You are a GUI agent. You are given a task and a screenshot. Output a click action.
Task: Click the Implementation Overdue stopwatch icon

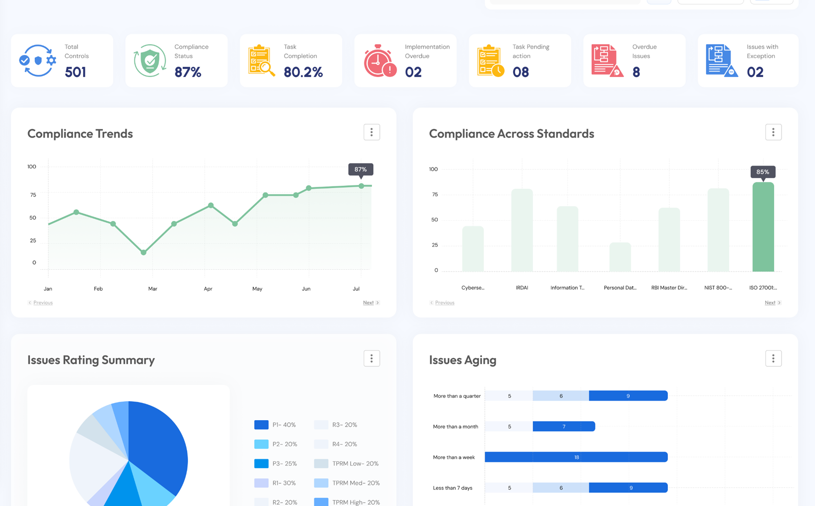(380, 61)
